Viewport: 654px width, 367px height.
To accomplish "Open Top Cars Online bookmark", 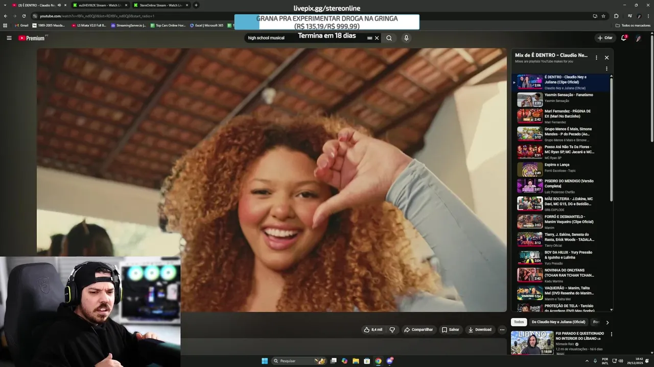I will [x=168, y=25].
